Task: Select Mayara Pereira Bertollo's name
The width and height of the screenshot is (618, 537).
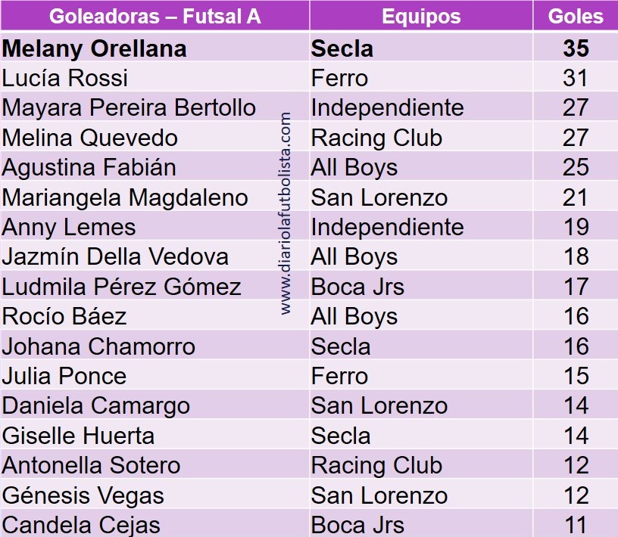Action: pos(129,107)
